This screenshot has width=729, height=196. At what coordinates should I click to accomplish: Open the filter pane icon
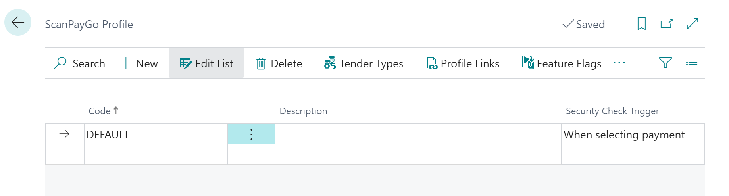point(665,63)
